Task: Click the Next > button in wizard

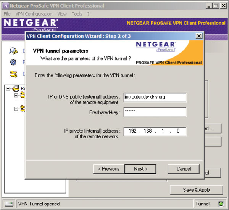Action: point(140,169)
